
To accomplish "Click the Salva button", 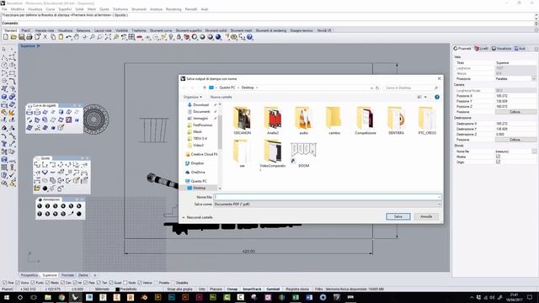I will pyautogui.click(x=398, y=217).
